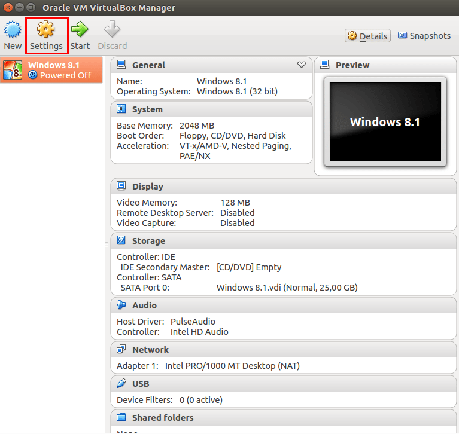Viewport: 459px width, 434px height.
Task: Click 'VT-x/AMD-V, Nested Paging,' acceleration text
Action: [235, 146]
